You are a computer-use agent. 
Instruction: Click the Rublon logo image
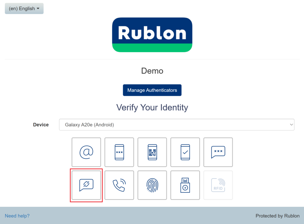(152, 35)
